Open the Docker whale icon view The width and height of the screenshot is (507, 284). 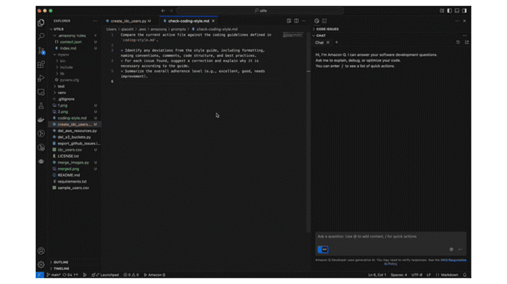(x=41, y=120)
